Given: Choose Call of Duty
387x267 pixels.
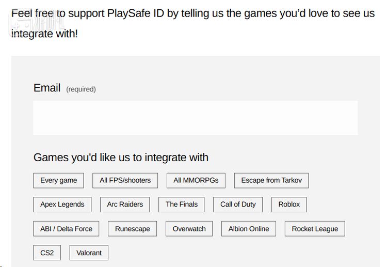Looking at the screenshot, I should click(238, 205).
